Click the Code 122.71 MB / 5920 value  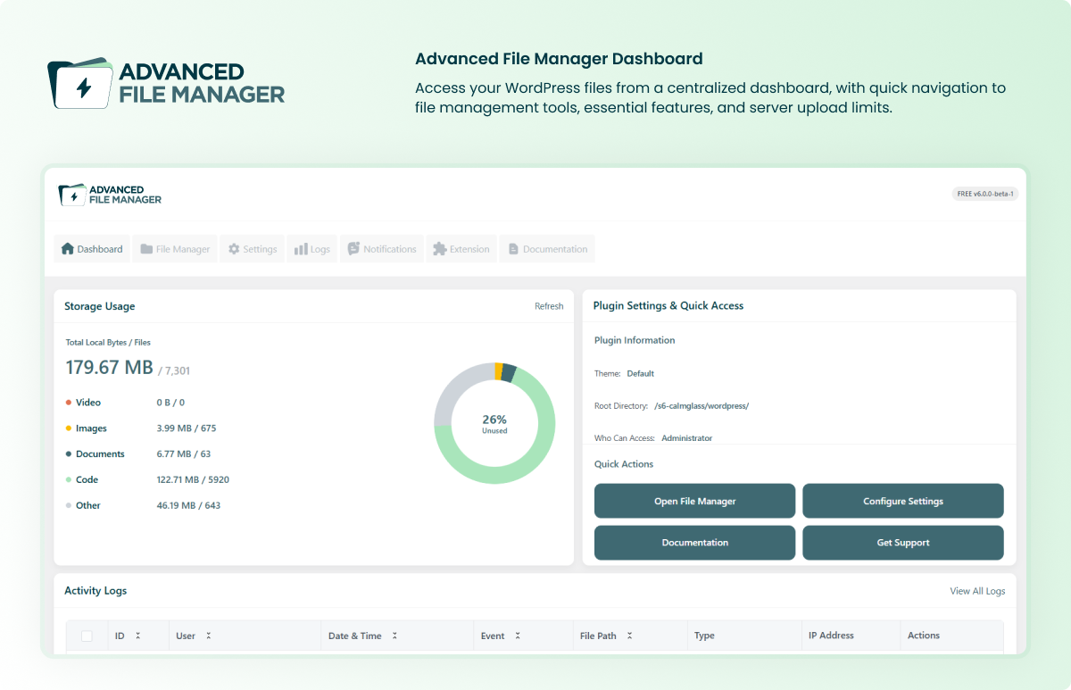(193, 479)
